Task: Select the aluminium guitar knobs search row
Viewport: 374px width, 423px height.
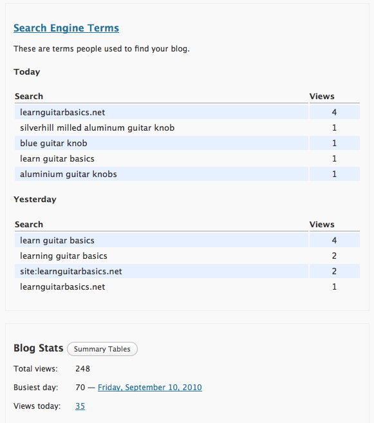Action: 187,174
